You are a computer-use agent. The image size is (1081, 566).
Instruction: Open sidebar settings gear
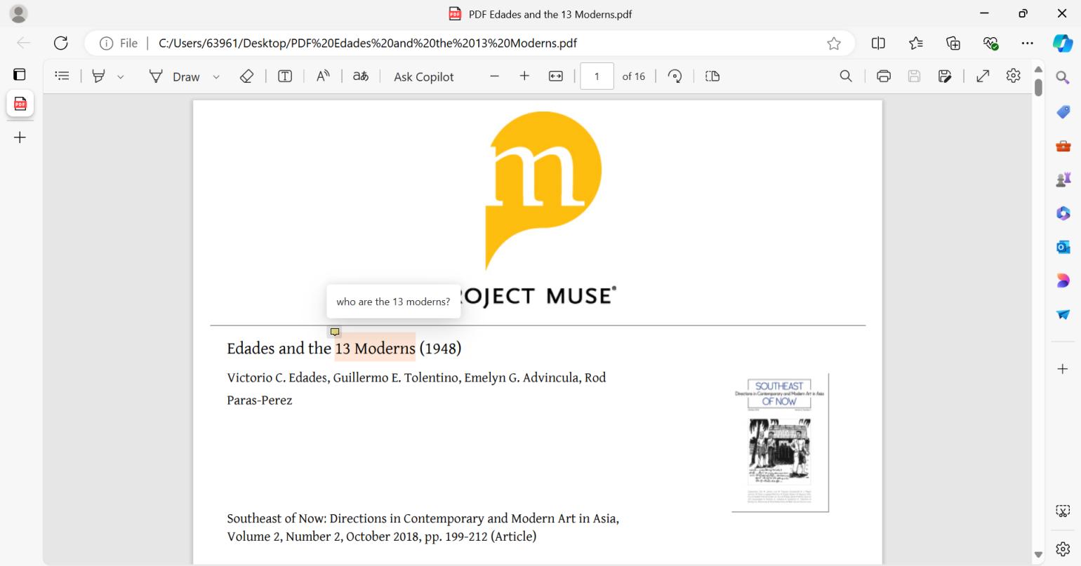[1063, 548]
